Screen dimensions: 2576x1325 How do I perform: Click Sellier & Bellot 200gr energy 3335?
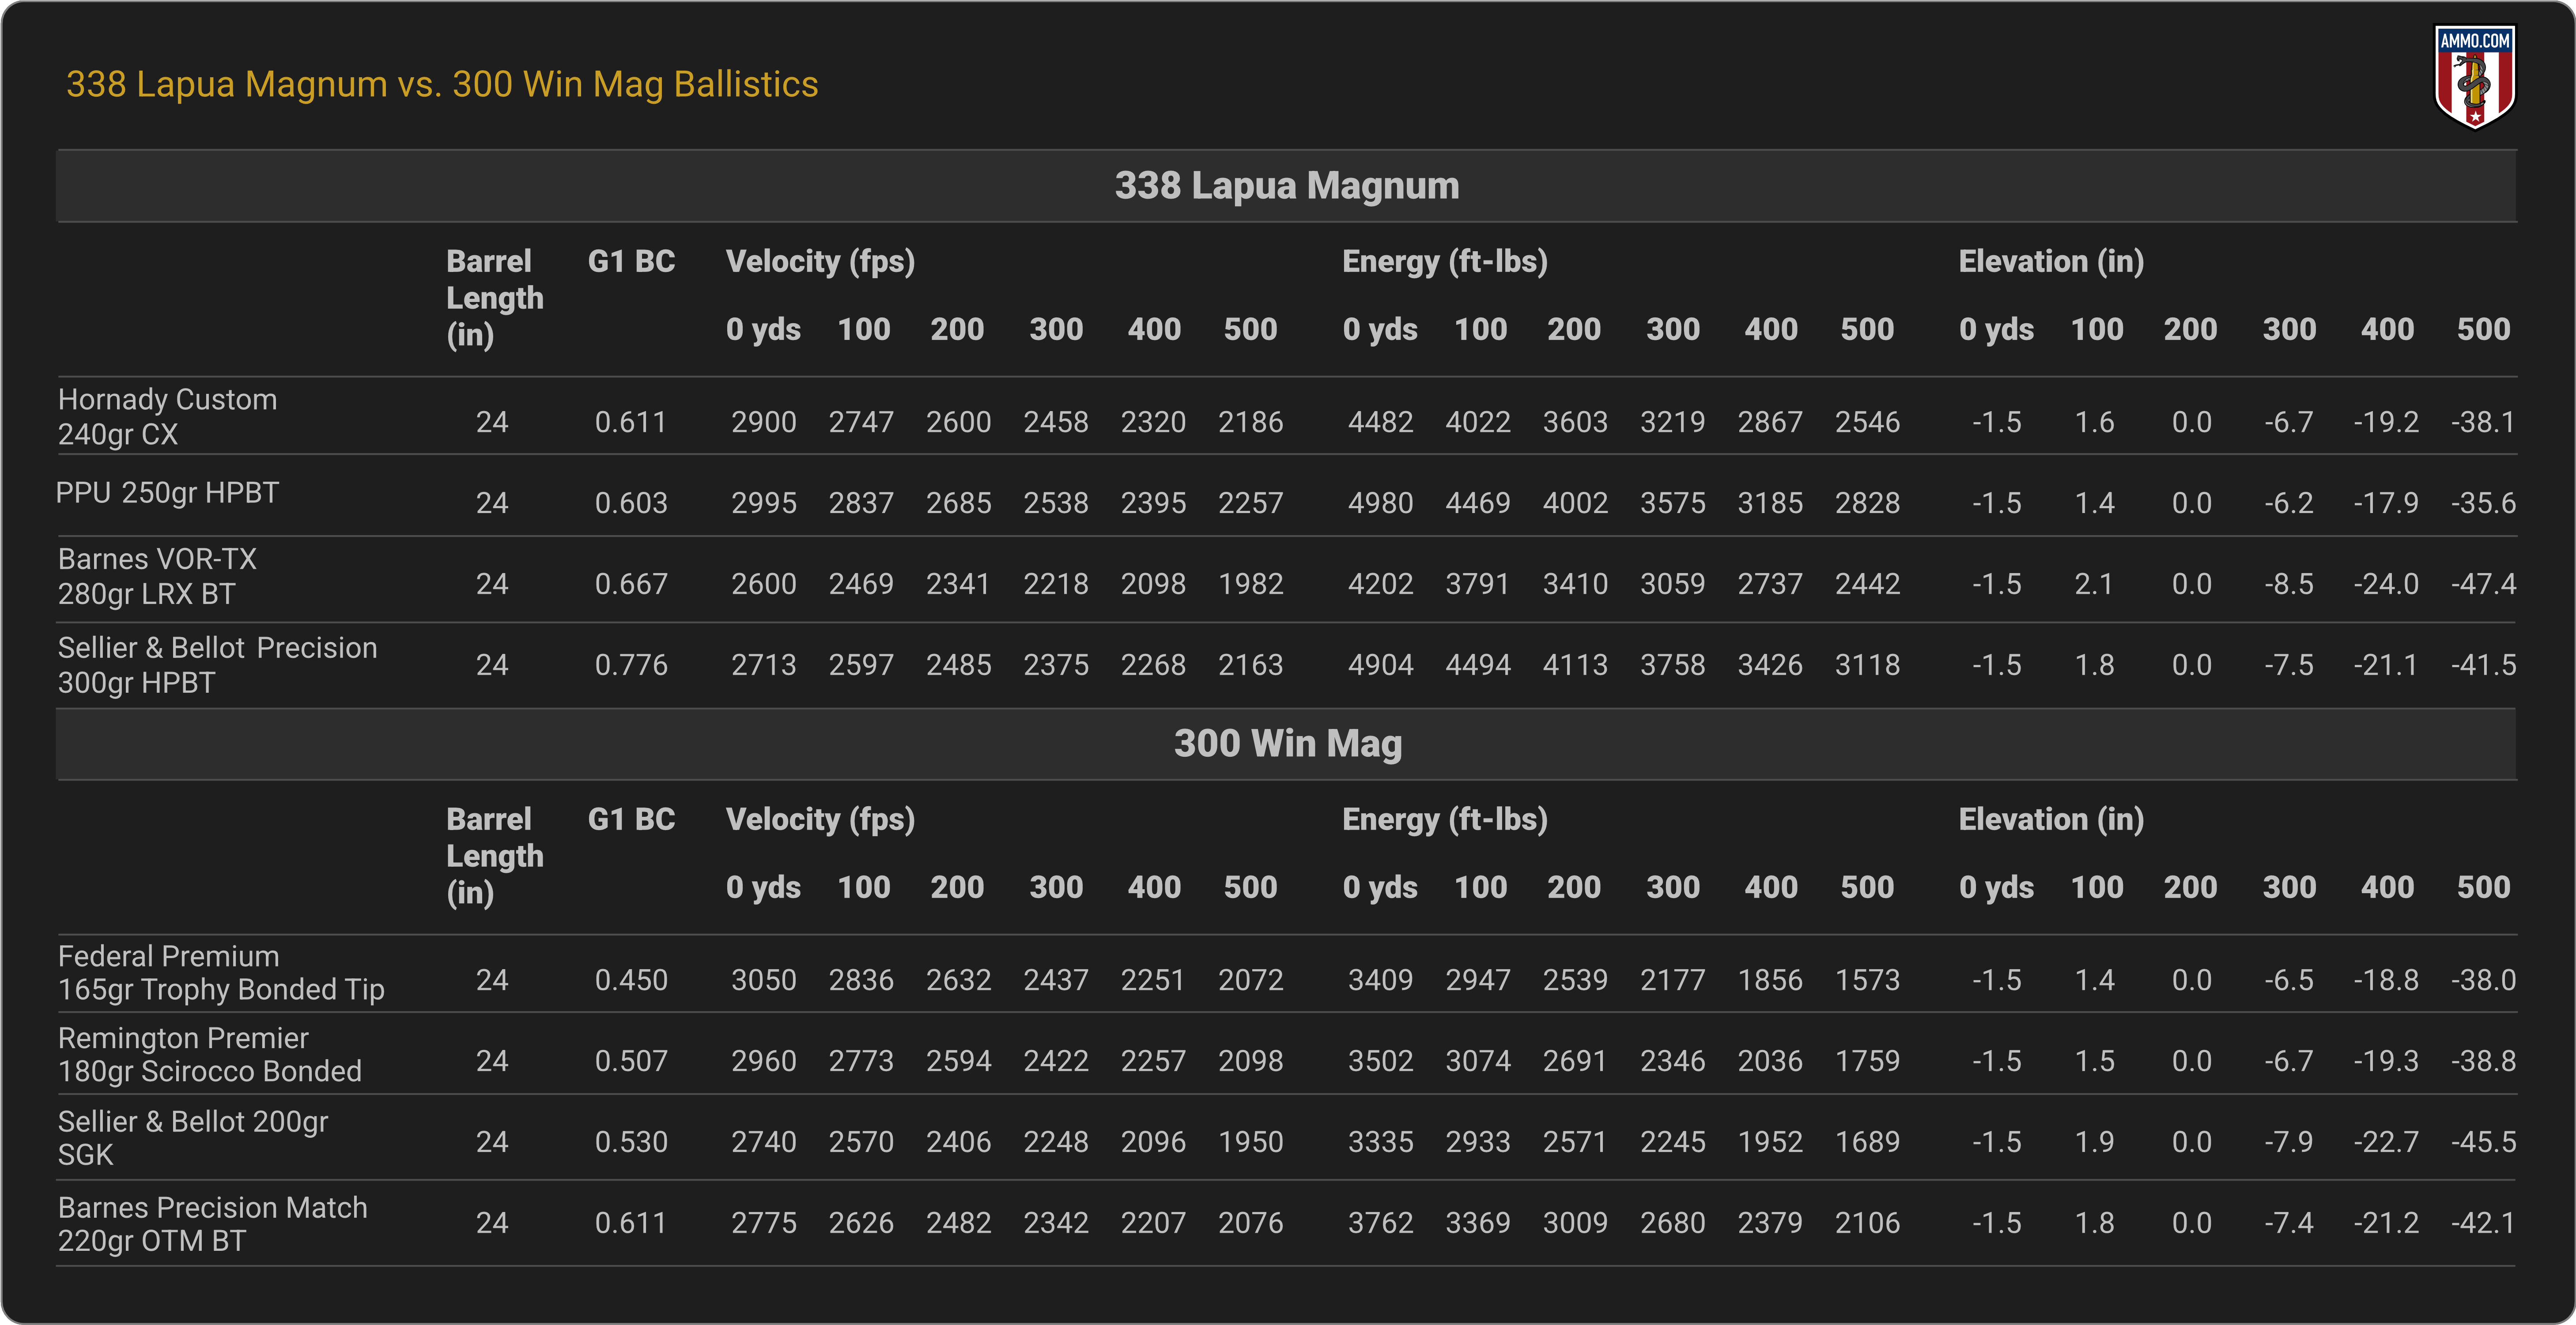[x=1381, y=1142]
